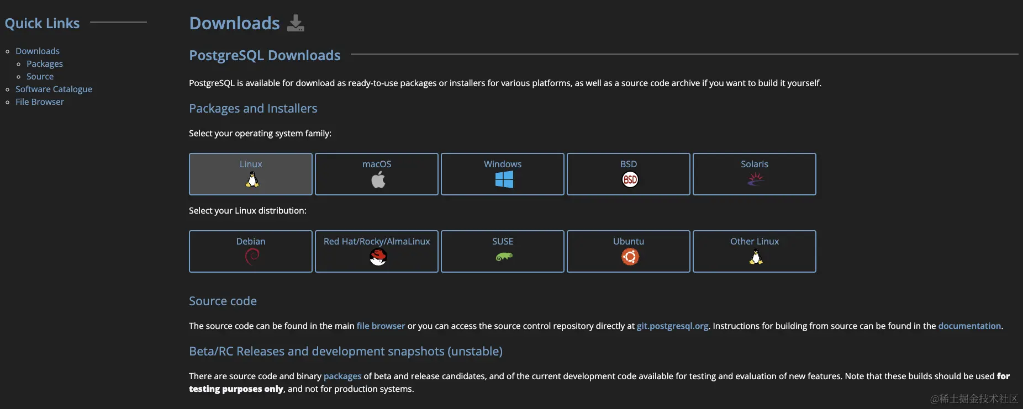Click the Solaris sunburst icon
This screenshot has height=409, width=1023.
(756, 179)
